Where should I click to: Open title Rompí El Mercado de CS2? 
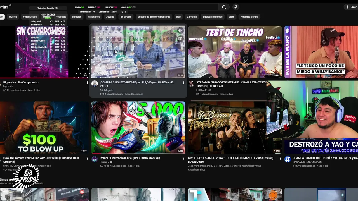point(130,158)
